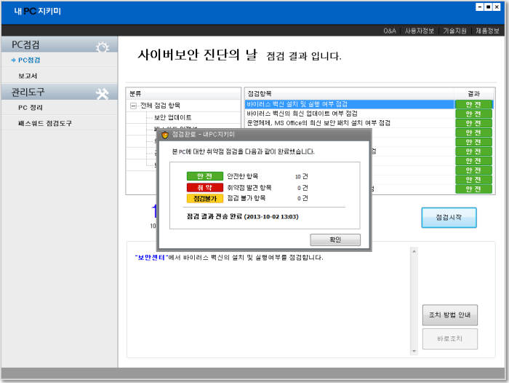Click the tools icon in 관리도구 header

click(103, 94)
